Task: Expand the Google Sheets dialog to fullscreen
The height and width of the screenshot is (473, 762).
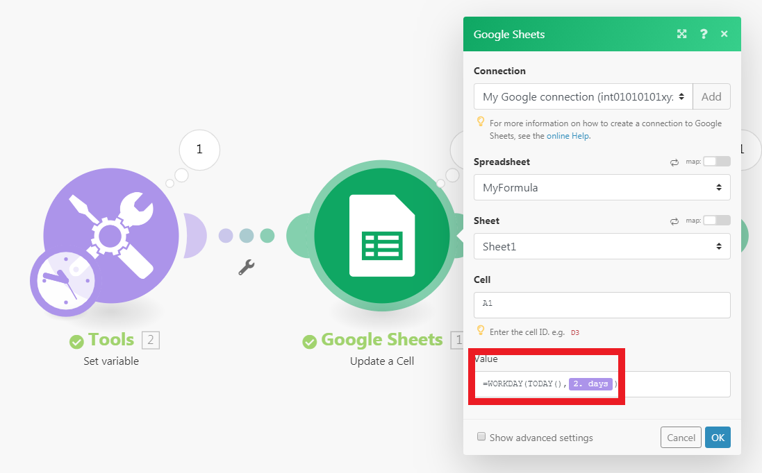Action: pos(682,34)
